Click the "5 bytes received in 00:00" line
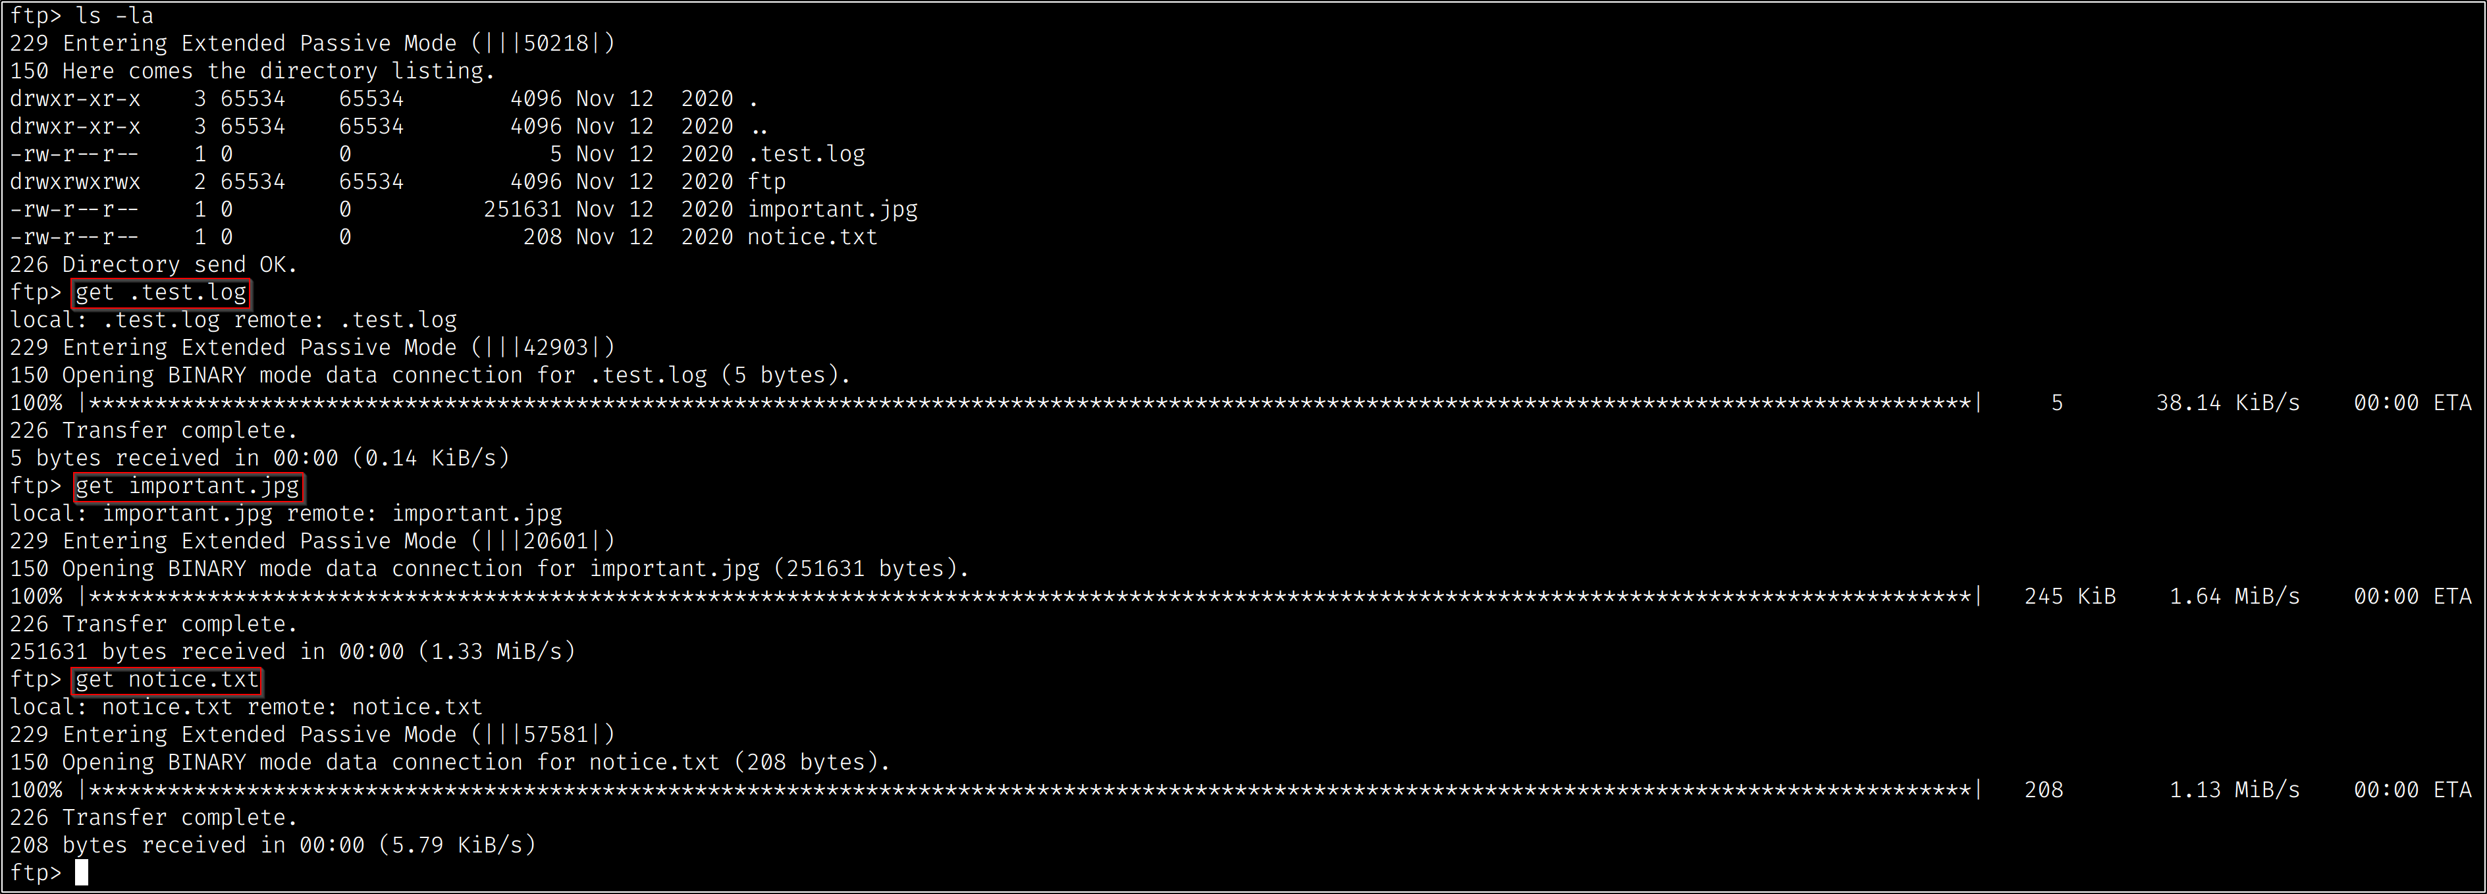 coord(259,459)
